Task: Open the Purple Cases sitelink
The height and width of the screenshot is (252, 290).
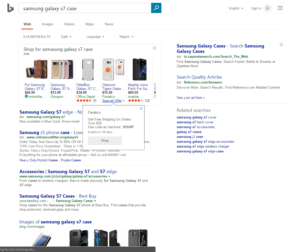Action: 71,160
